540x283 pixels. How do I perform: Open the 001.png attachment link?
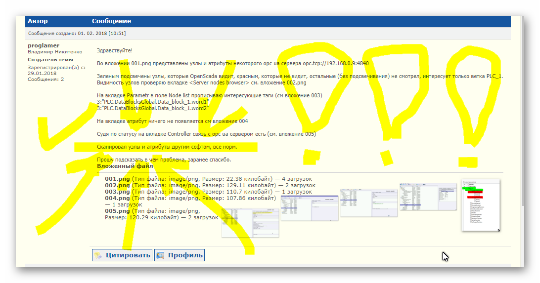pos(117,179)
